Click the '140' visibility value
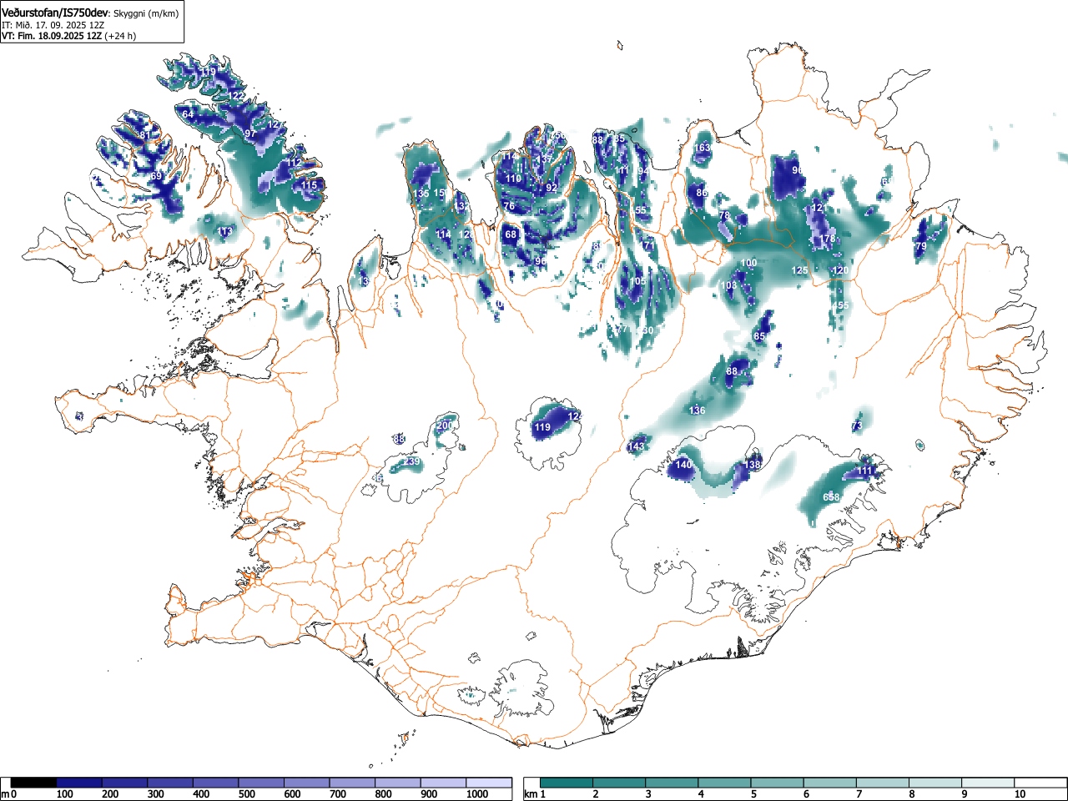 point(683,465)
